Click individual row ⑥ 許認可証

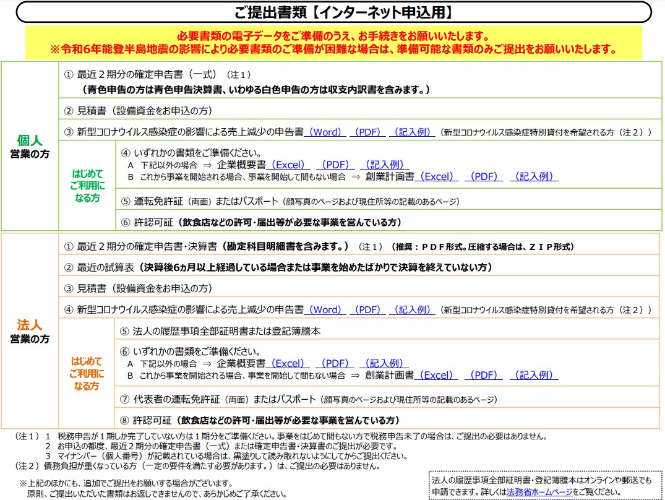click(x=388, y=222)
